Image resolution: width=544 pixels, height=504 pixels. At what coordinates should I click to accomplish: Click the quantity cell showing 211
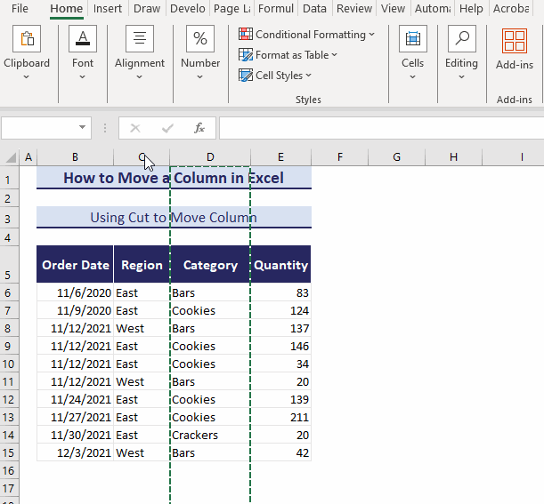pyautogui.click(x=280, y=417)
